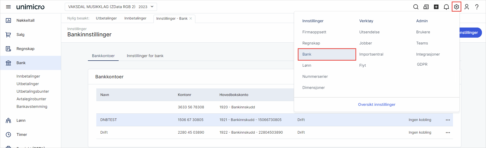Open row menu for Drift account
This screenshot has width=486, height=148.
click(448, 133)
